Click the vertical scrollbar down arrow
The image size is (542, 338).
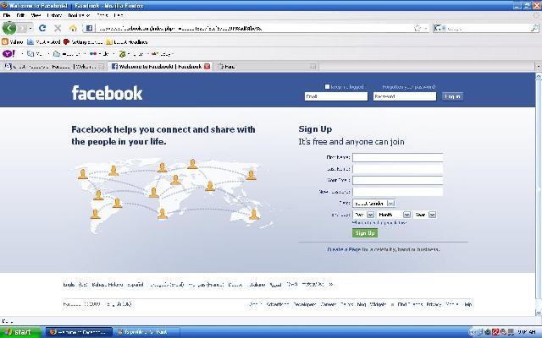pyautogui.click(x=539, y=313)
